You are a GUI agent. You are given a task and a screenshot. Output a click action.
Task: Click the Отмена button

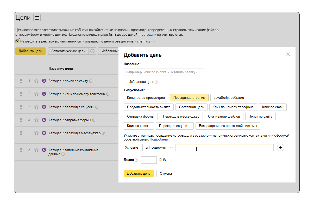pyautogui.click(x=166, y=174)
